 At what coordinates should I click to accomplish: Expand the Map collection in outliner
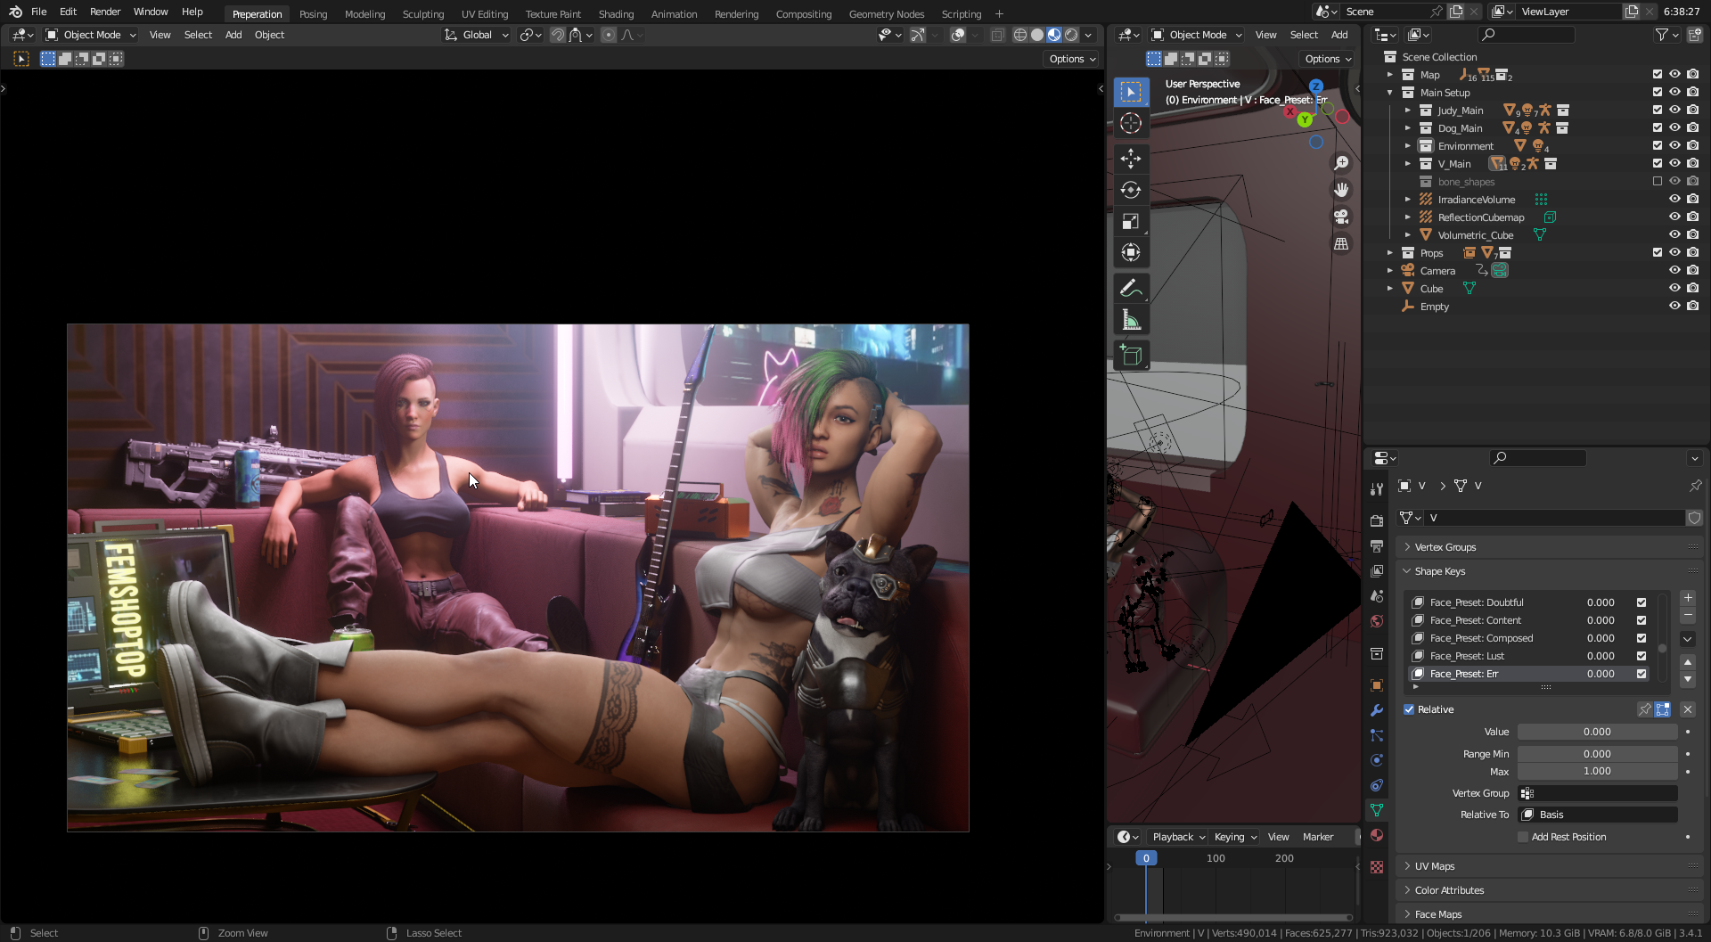click(1390, 75)
